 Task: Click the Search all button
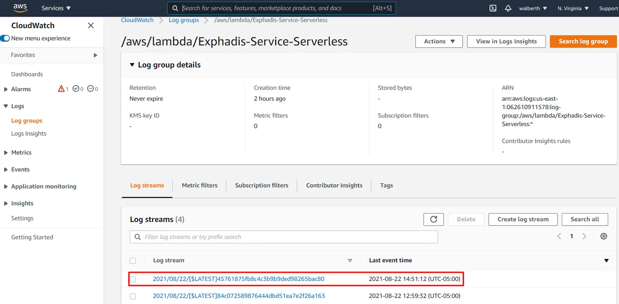click(585, 219)
